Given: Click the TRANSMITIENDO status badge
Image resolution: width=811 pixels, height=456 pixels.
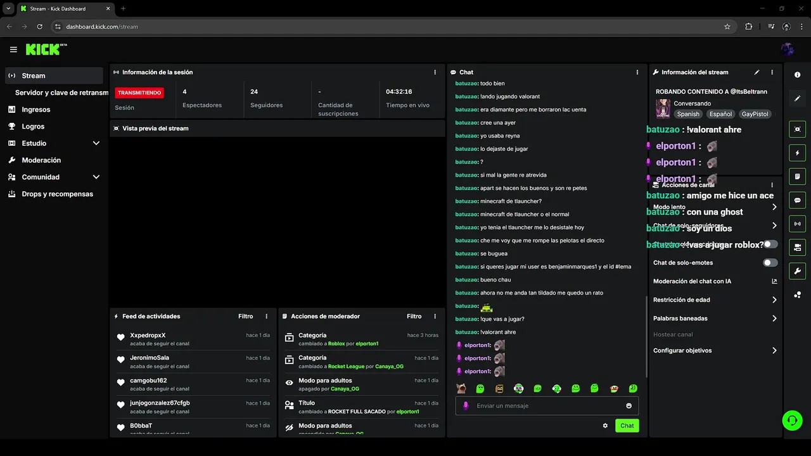Looking at the screenshot, I should point(139,92).
